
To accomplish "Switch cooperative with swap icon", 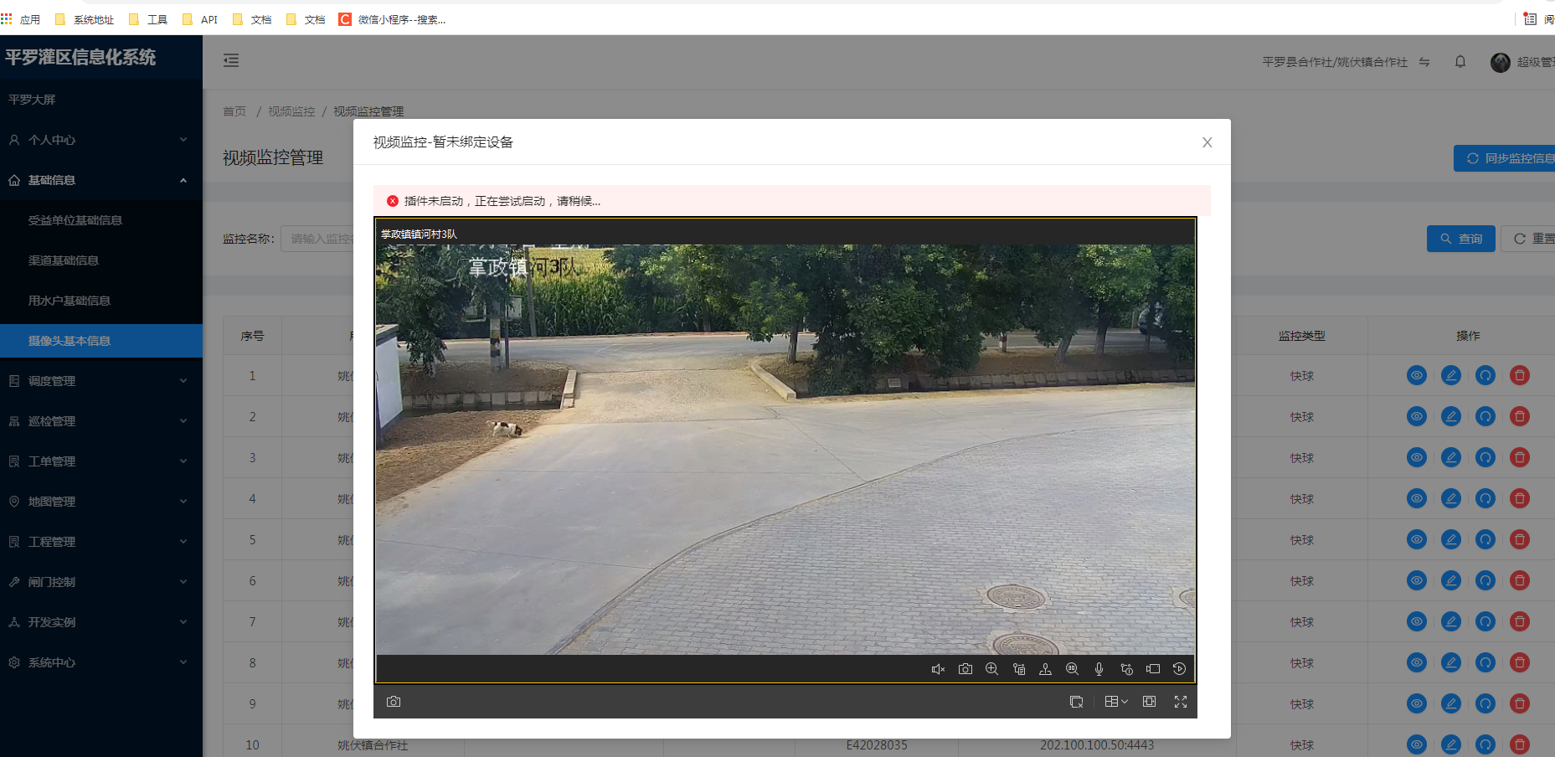I will pos(1424,62).
